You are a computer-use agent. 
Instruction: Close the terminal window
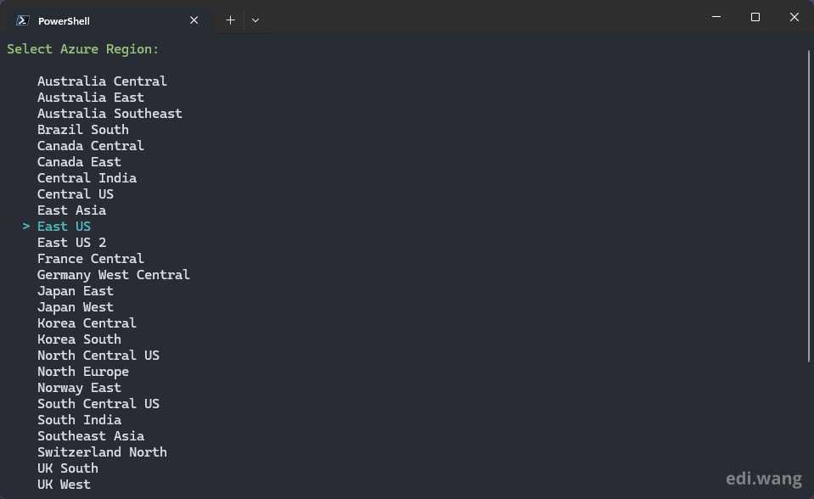coord(794,17)
